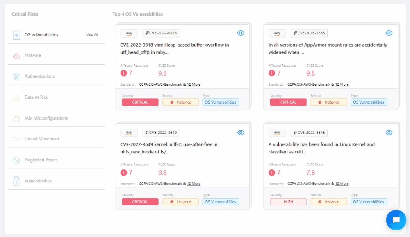
Task: Click OS Vulnerabilities type tag on CVE-2022-0318
Action: pos(221,102)
